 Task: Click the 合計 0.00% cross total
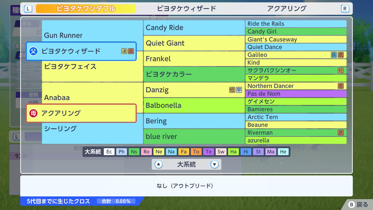(x=116, y=201)
